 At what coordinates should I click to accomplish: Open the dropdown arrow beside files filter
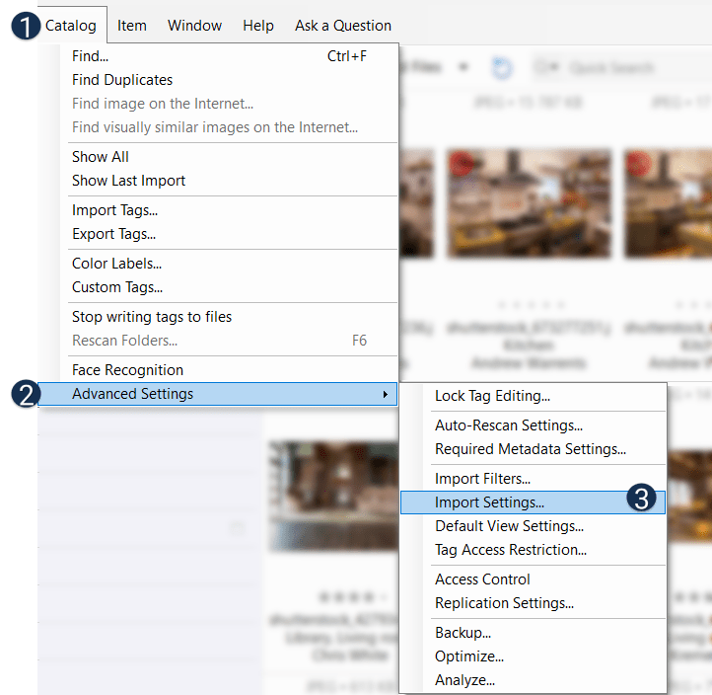[x=463, y=68]
